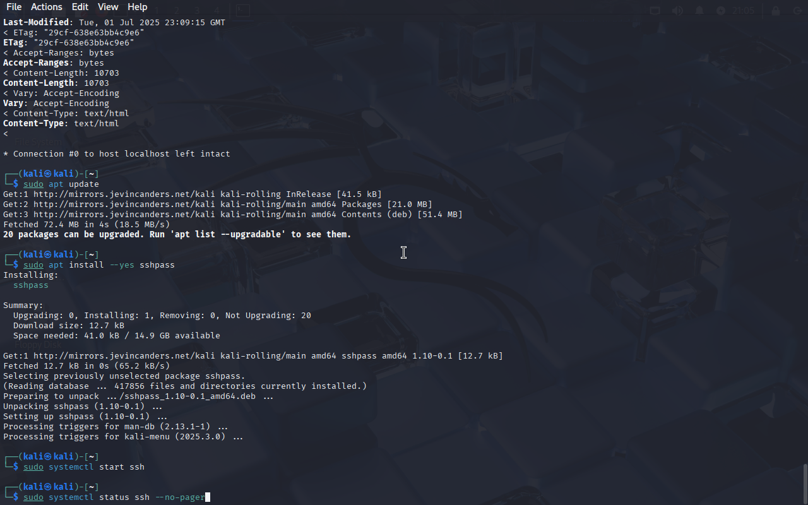
Task: Click the faint network connection icon
Action: 655,11
